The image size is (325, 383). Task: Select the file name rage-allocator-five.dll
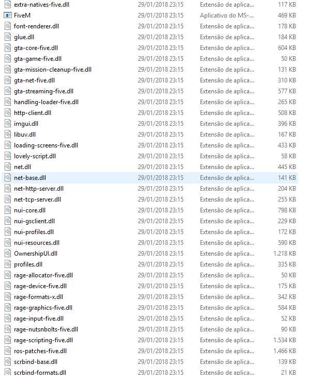(43, 275)
